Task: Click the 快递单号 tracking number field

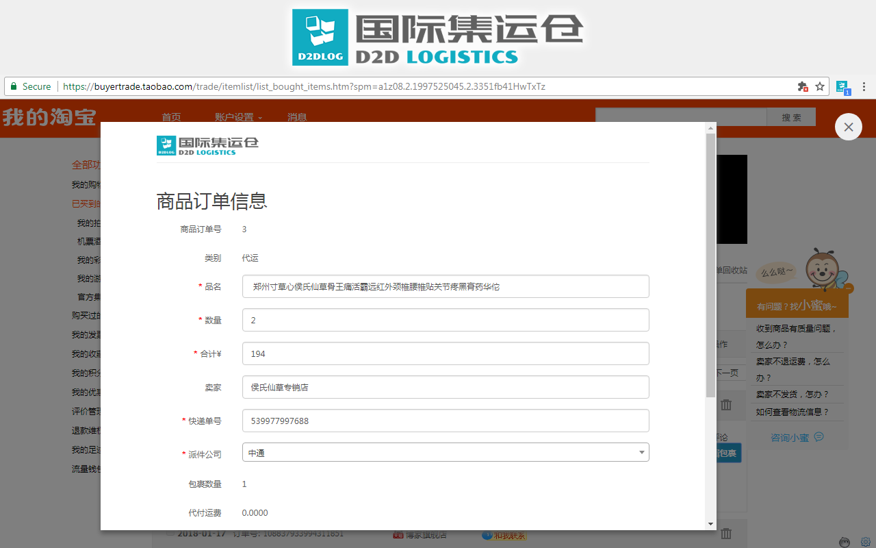Action: point(446,421)
